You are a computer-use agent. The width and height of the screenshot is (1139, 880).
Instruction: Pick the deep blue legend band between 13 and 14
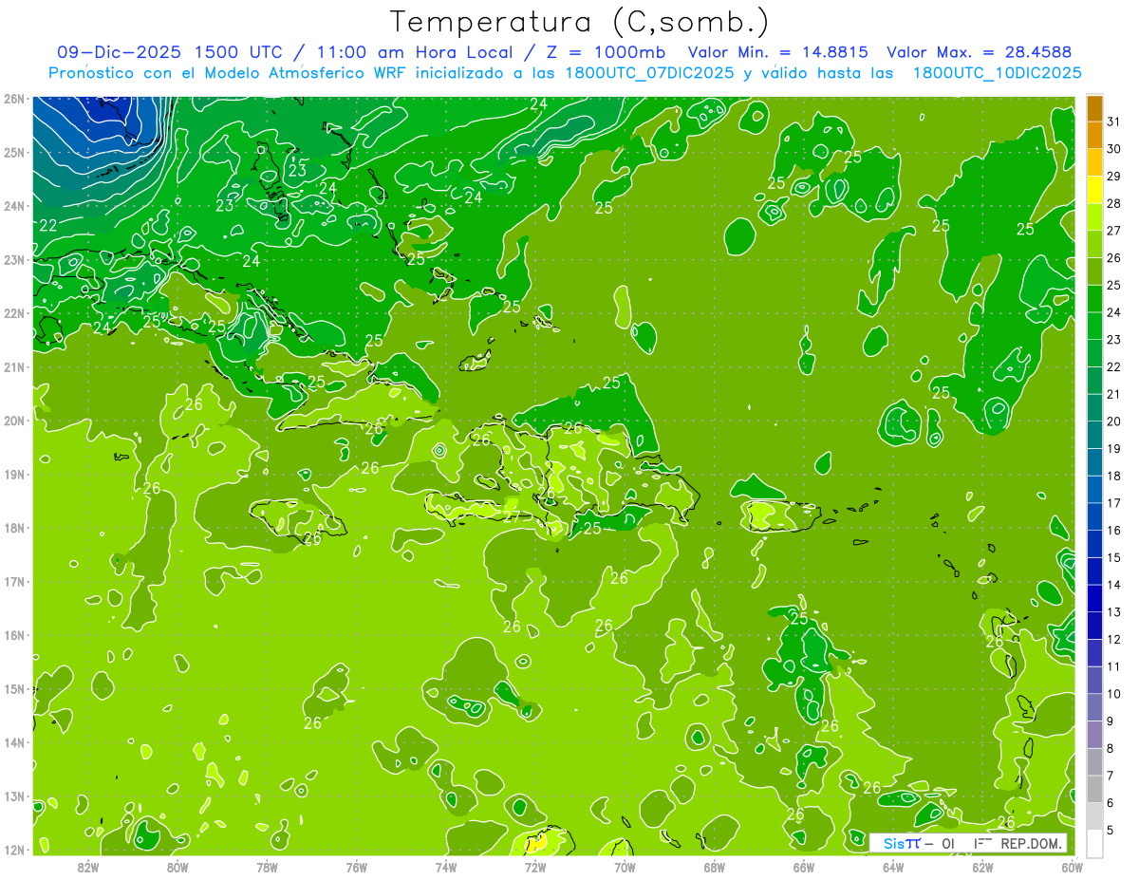coord(1094,598)
